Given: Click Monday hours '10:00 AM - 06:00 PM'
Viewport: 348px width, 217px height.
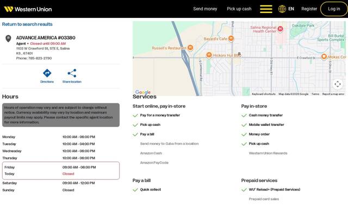Looking at the screenshot, I should [x=79, y=137].
